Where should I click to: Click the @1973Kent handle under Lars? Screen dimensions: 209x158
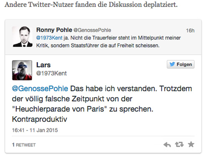tap(51, 73)
